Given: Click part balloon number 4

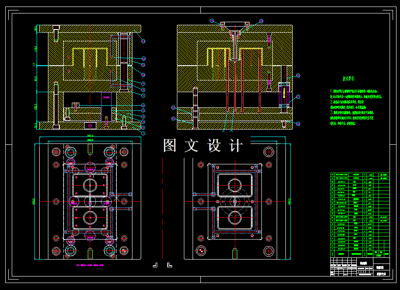Looking at the screenshot, I should (x=143, y=117).
